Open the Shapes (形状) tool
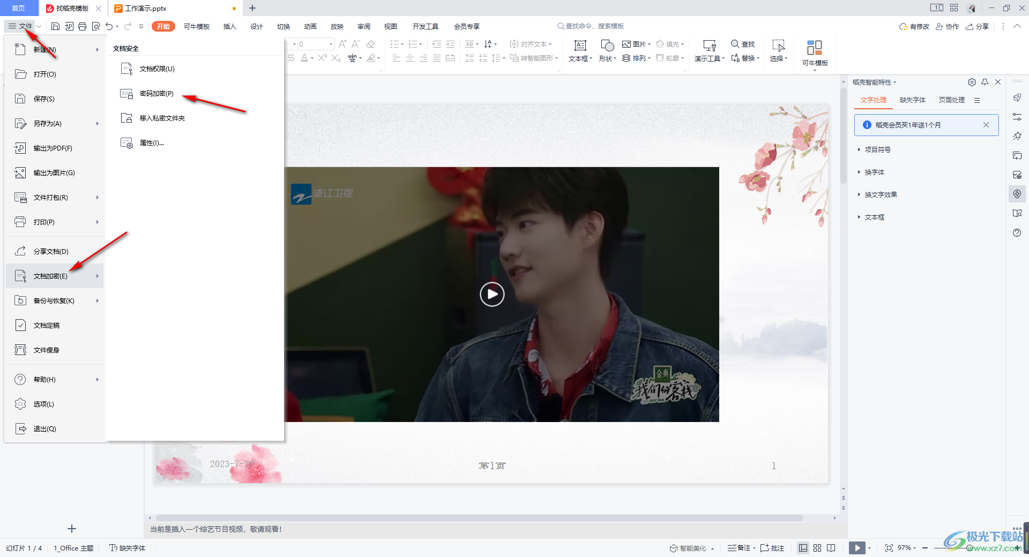Viewport: 1029px width, 557px height. point(607,51)
